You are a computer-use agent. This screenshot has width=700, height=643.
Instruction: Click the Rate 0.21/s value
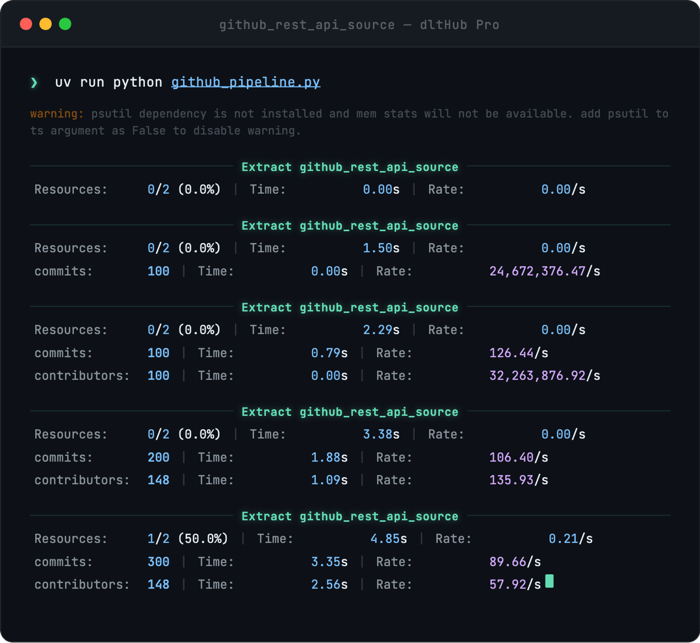click(570, 539)
